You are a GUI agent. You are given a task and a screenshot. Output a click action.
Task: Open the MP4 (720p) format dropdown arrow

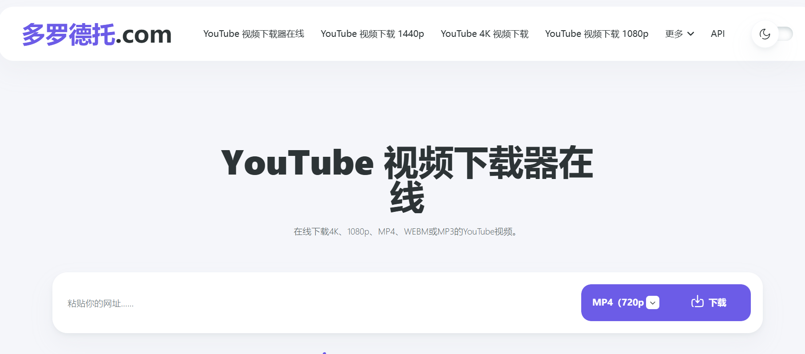653,302
